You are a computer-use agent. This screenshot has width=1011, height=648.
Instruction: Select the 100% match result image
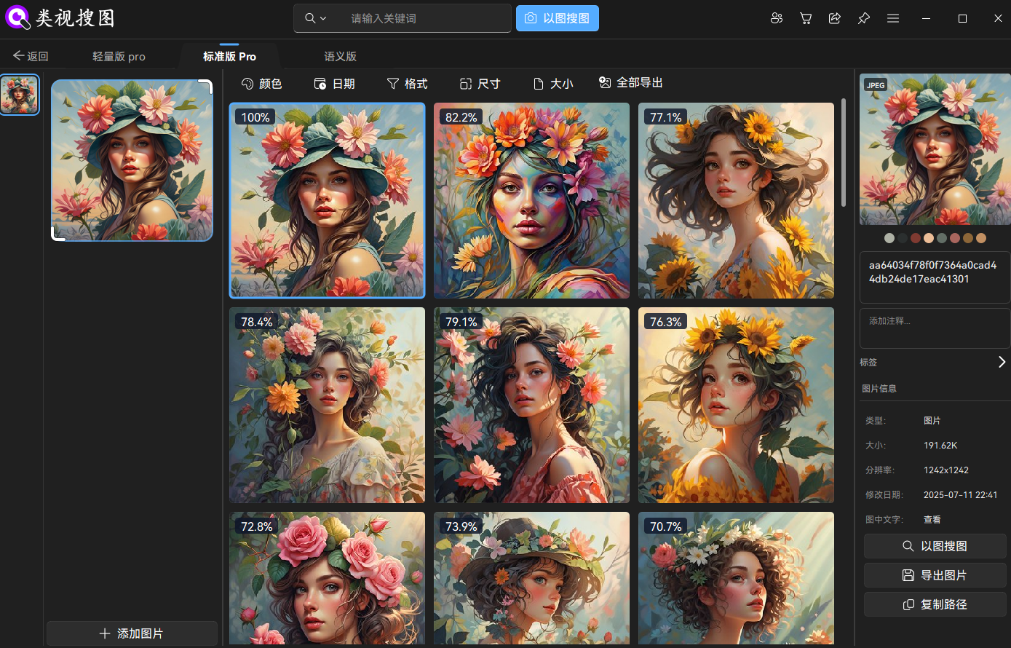click(x=328, y=200)
